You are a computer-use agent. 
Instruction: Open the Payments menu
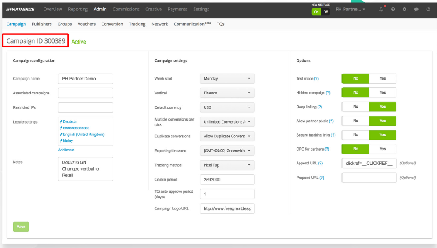(x=178, y=9)
